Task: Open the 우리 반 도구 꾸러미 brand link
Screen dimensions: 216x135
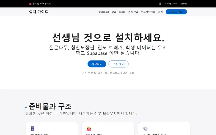Action: coord(40,4)
